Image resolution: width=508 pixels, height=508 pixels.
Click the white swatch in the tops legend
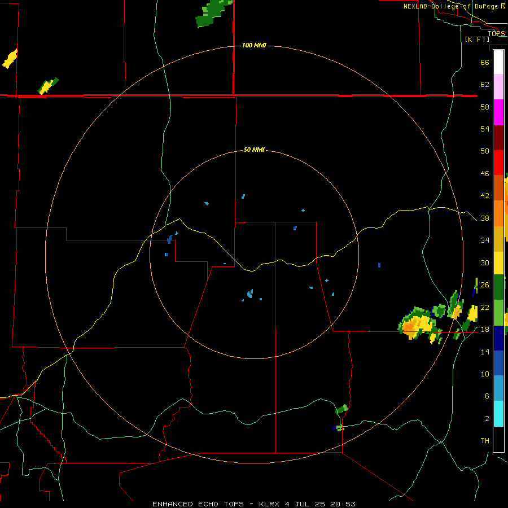click(498, 62)
